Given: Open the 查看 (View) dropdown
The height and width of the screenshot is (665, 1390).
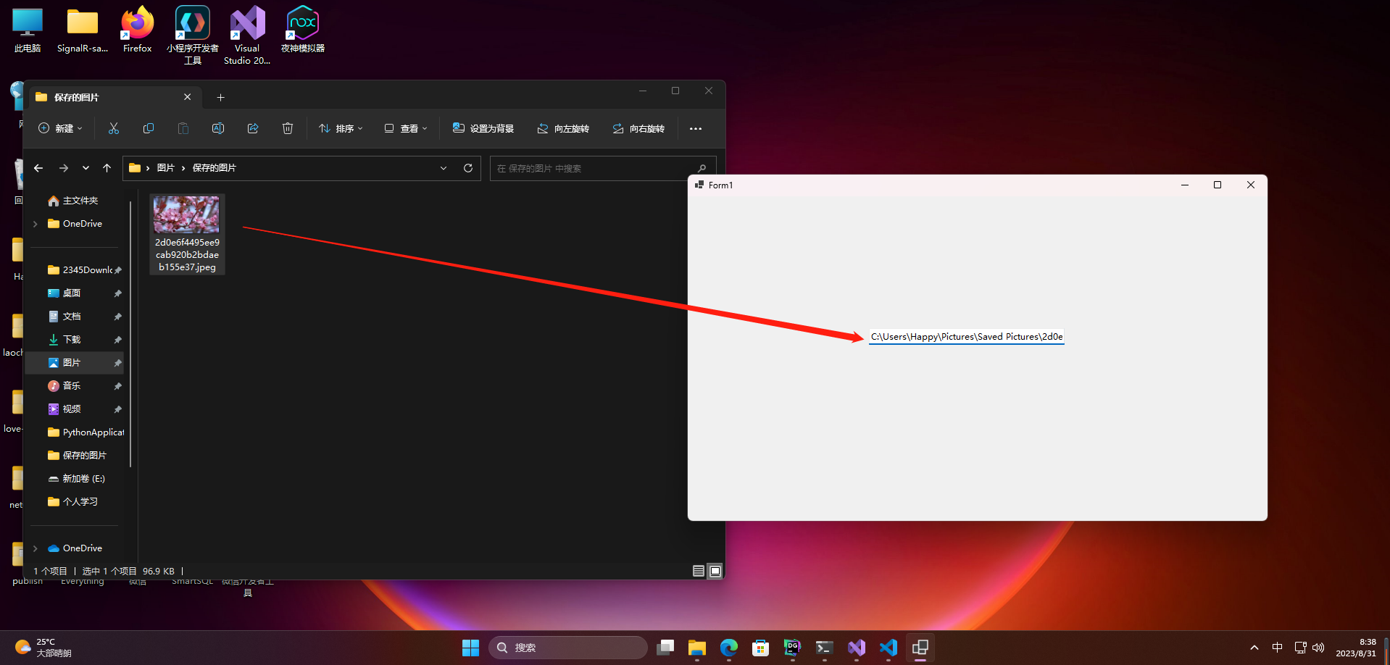Looking at the screenshot, I should click(x=406, y=128).
